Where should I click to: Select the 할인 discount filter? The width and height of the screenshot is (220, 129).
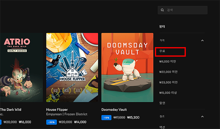coord(162,103)
